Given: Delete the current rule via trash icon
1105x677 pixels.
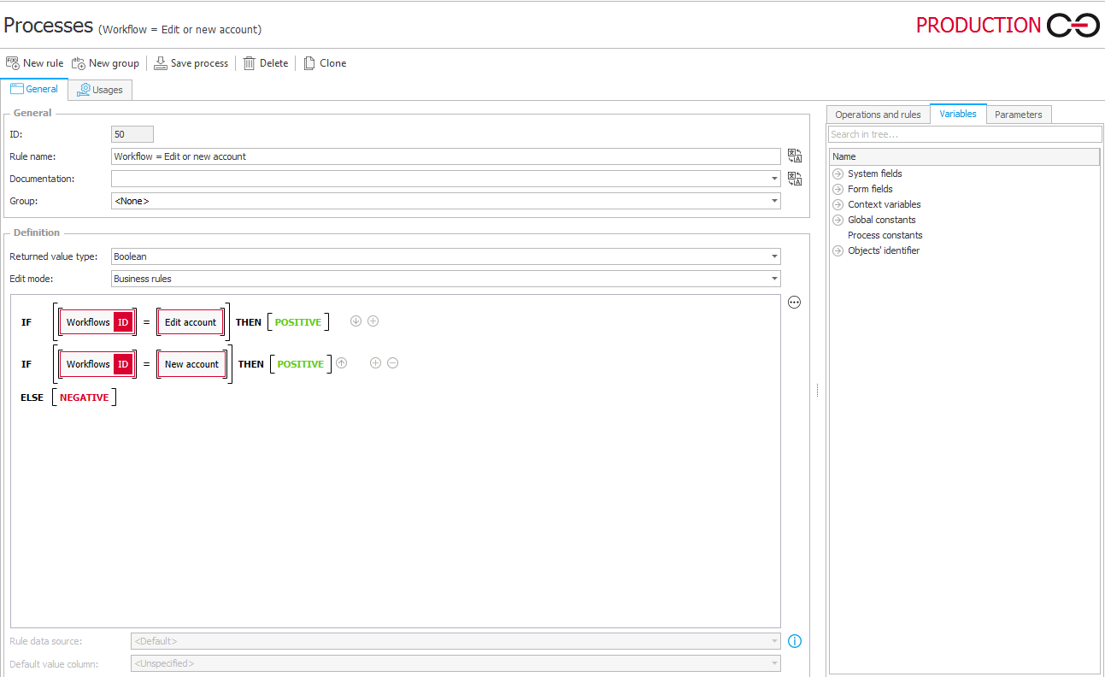Looking at the screenshot, I should tap(265, 62).
